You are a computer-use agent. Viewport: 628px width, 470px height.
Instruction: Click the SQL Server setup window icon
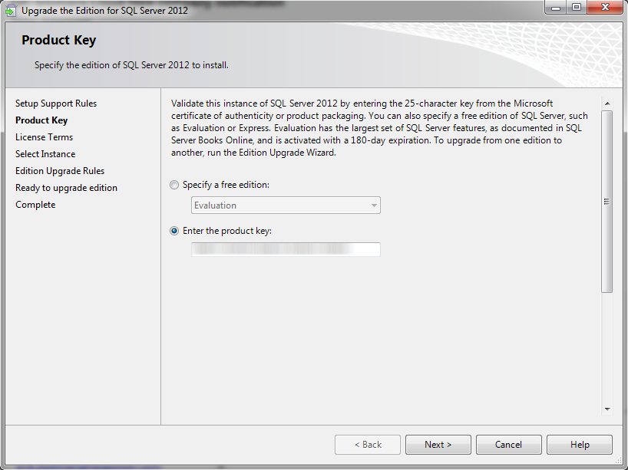point(11,11)
